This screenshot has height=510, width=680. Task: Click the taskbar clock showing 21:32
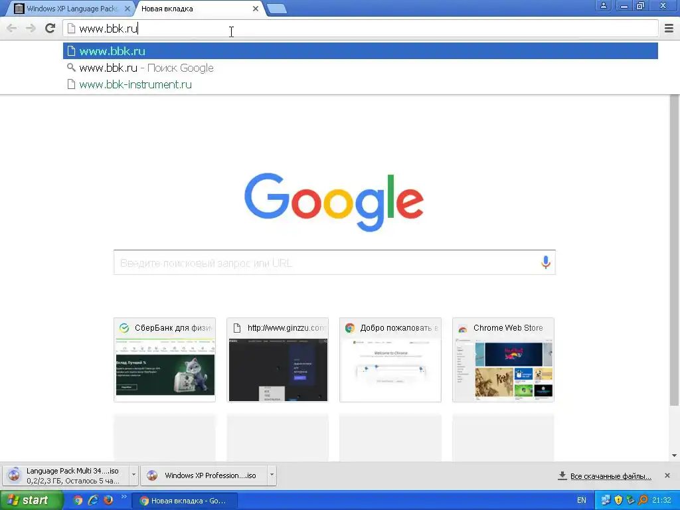click(661, 501)
